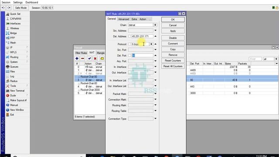This screenshot has width=279, height=157.
Task: Click the Dst. Address input field
Action: (142, 36)
